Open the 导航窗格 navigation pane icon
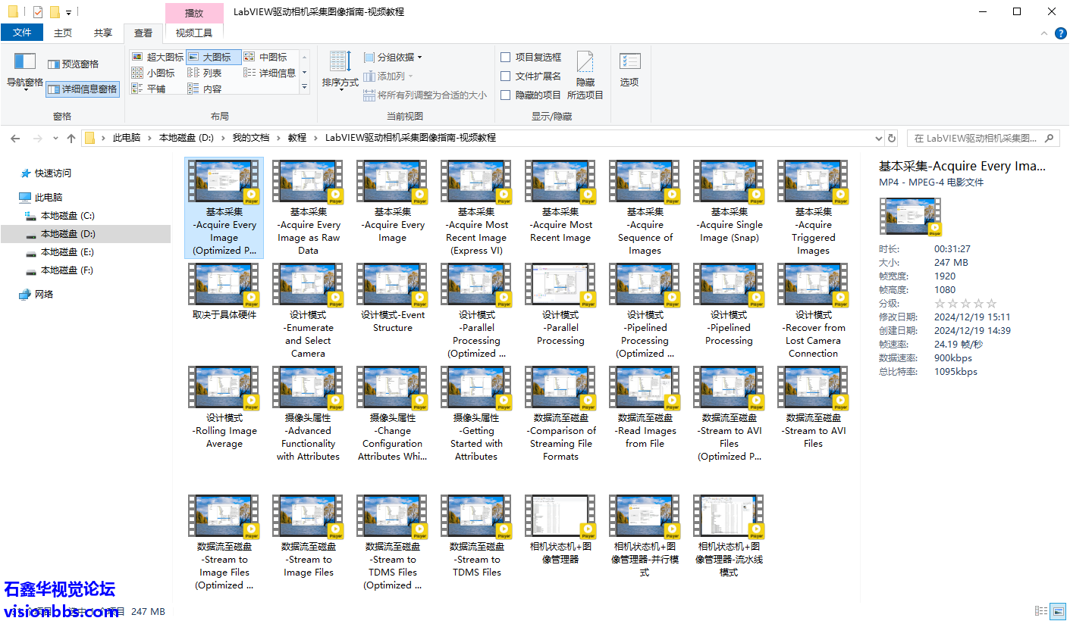Viewport: 1070px width, 621px height. [x=25, y=71]
